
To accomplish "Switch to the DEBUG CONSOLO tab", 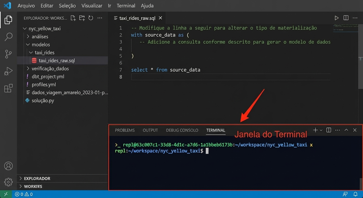I will 182,130.
